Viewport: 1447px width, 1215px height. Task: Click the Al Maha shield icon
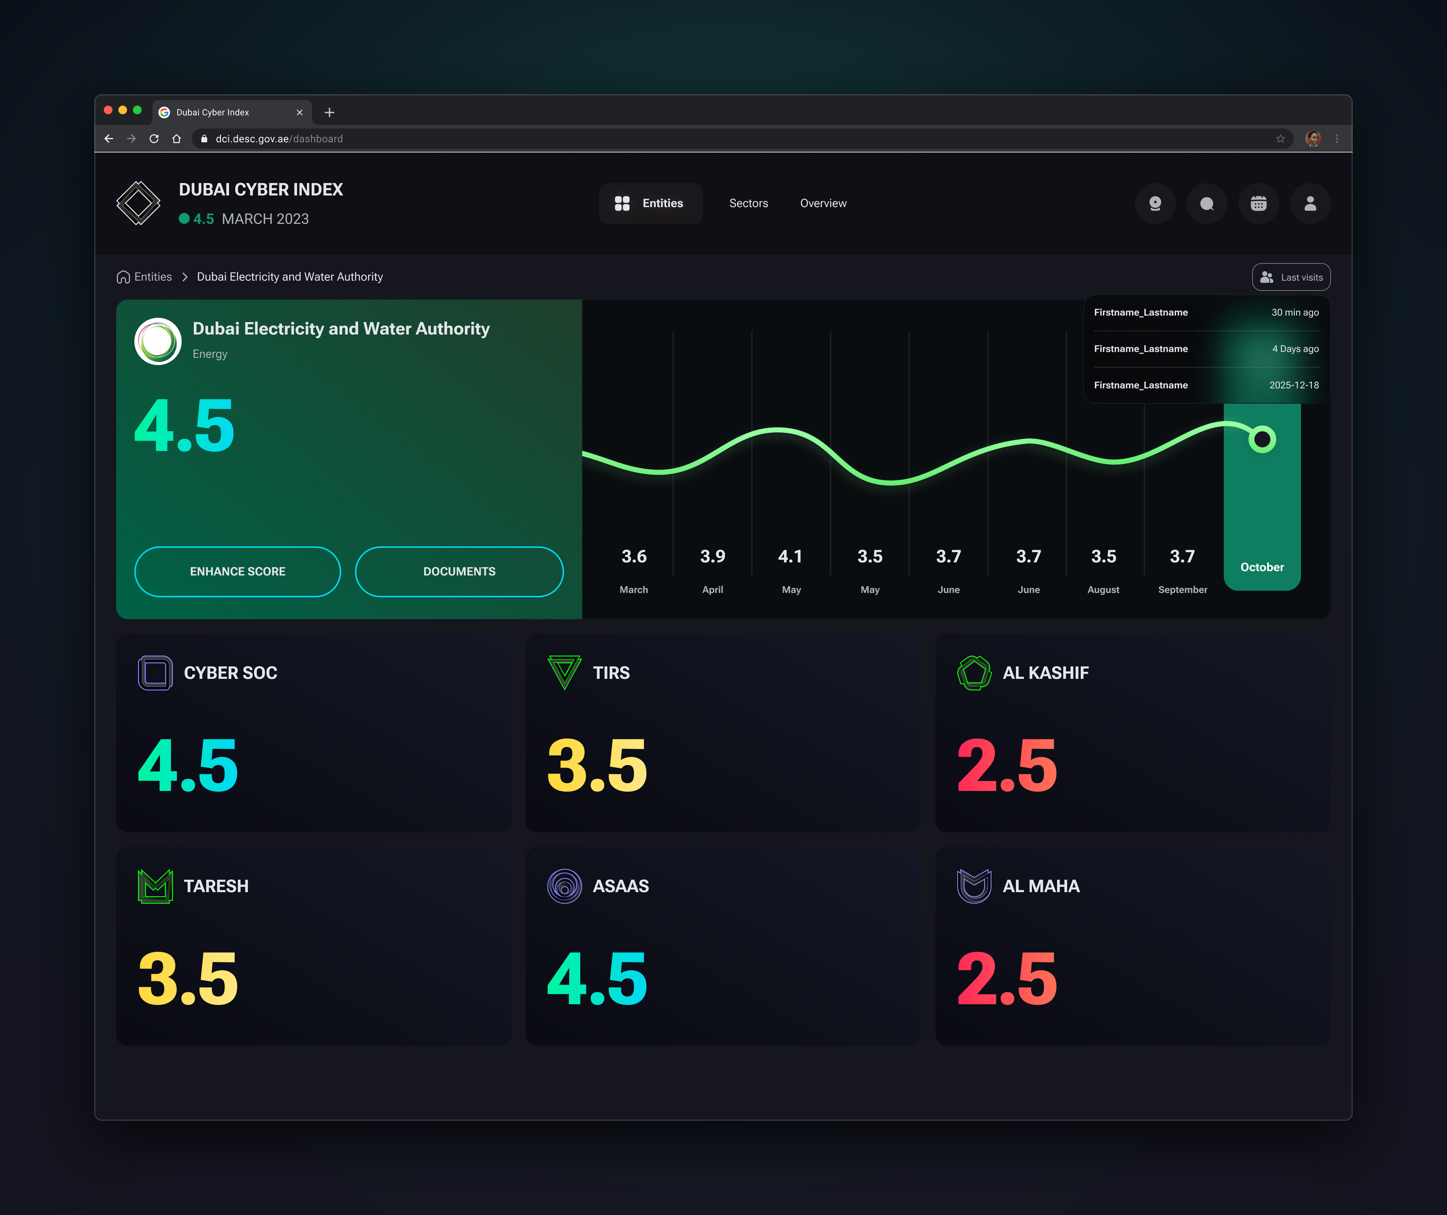[974, 886]
